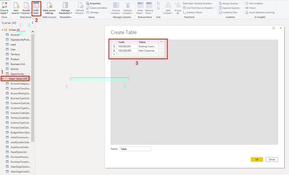The height and width of the screenshot is (175, 289).
Task: Open the Recent Sources dropdown
Action: coord(26,8)
